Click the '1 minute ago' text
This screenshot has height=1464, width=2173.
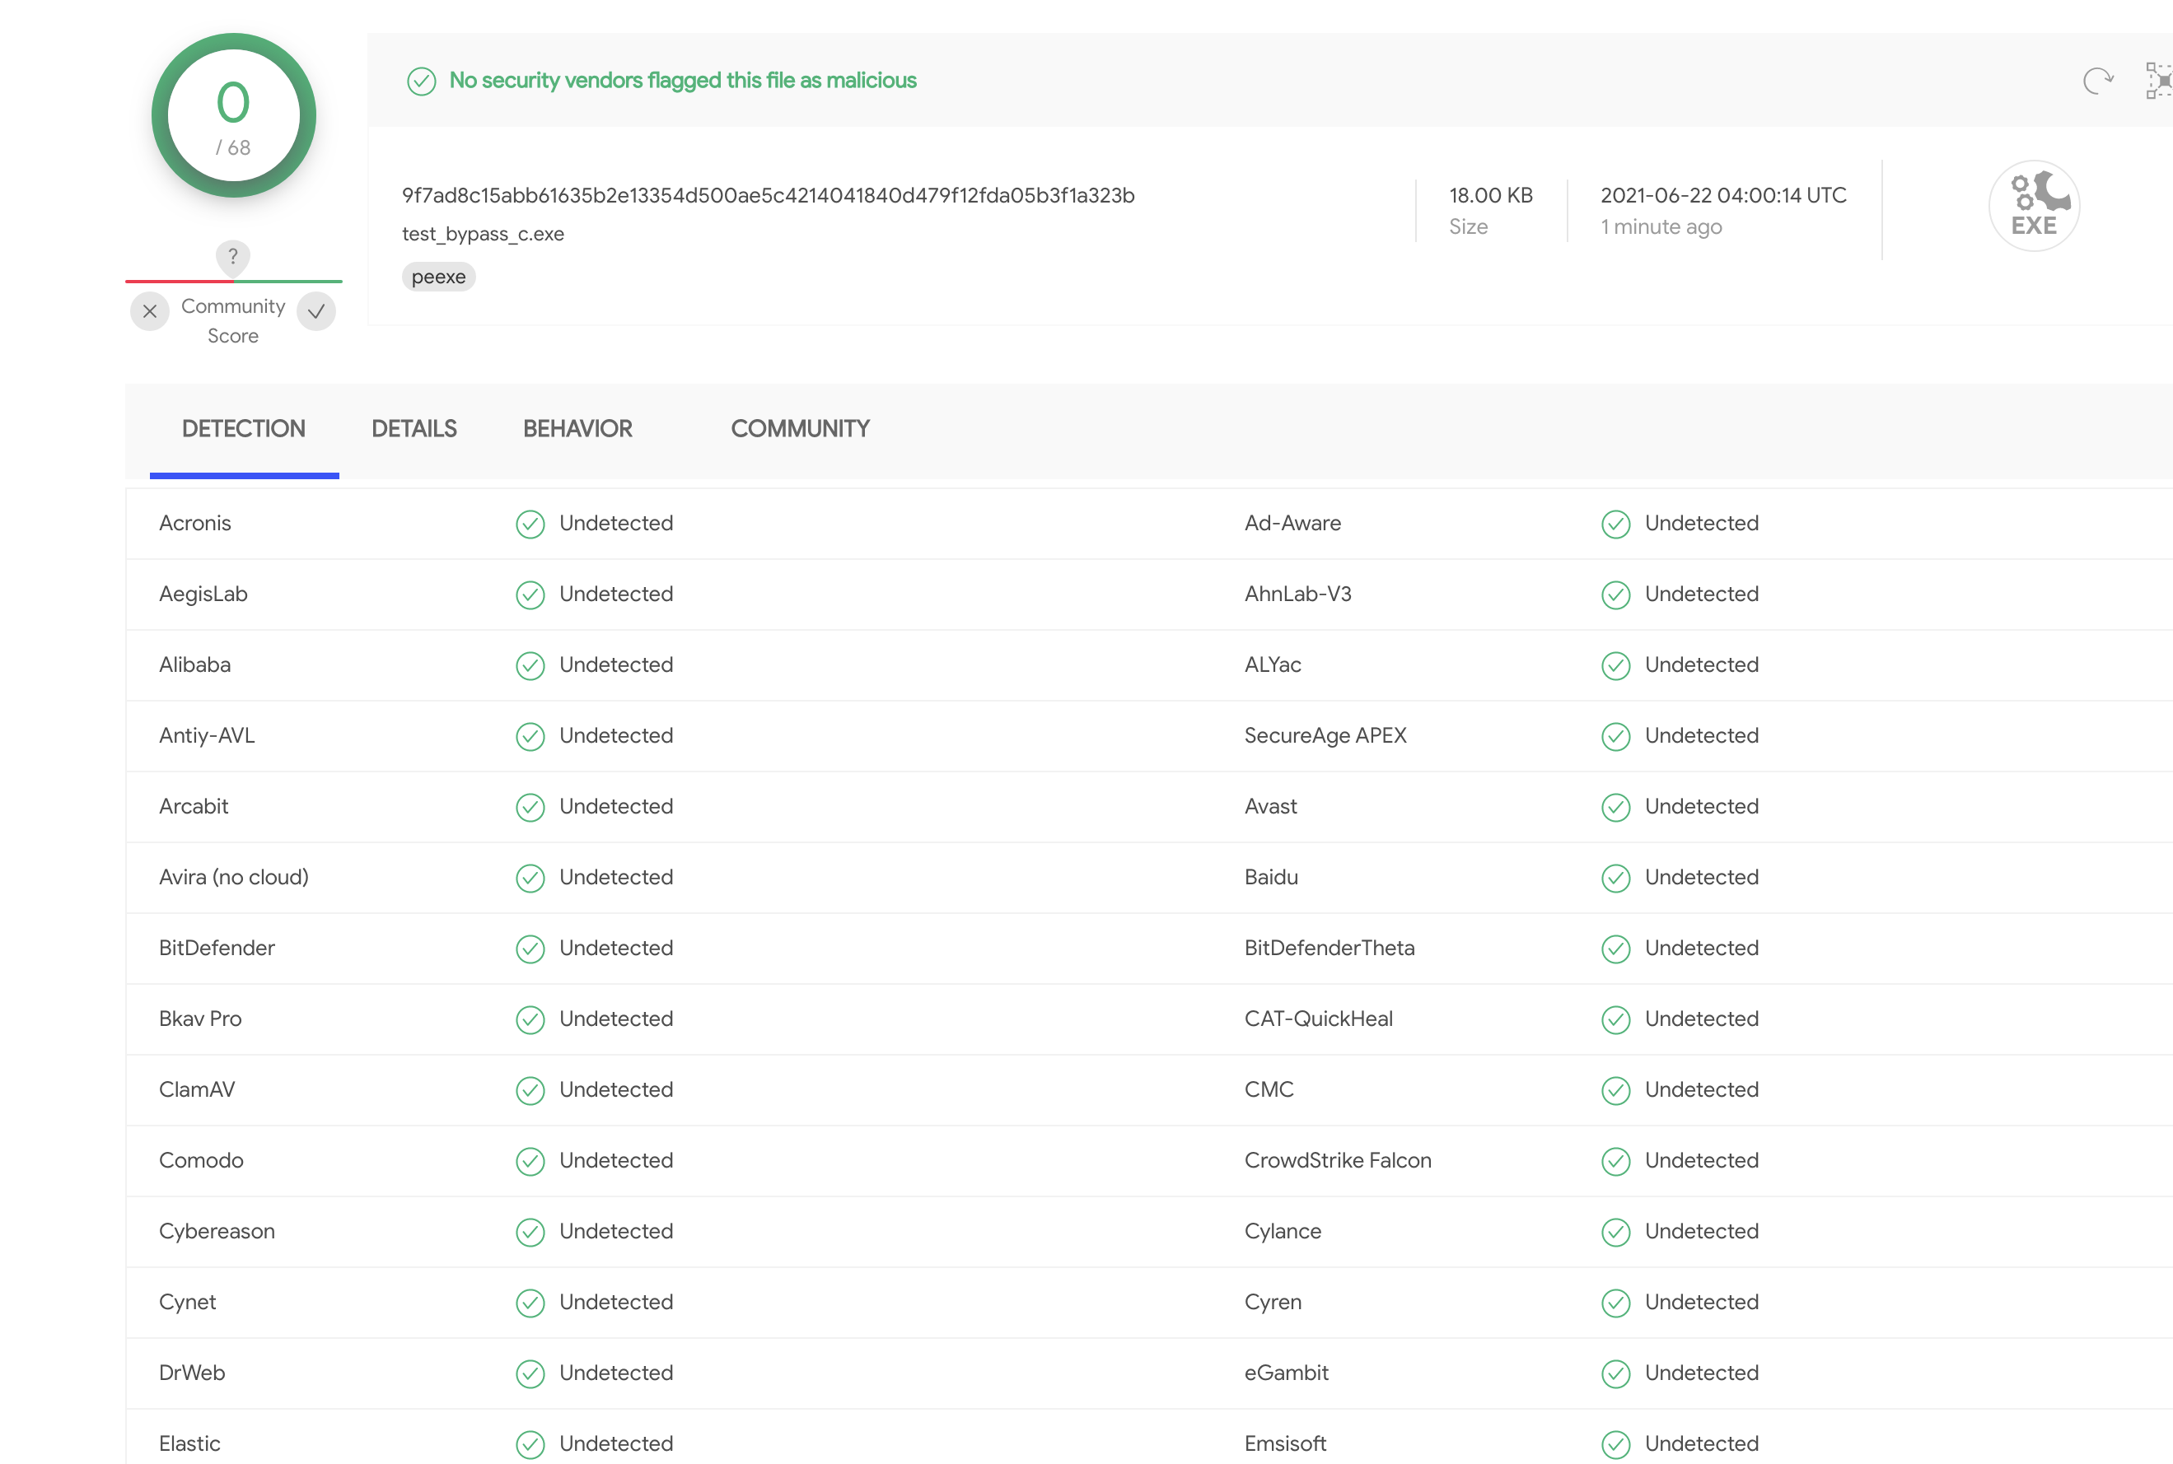(x=1661, y=227)
